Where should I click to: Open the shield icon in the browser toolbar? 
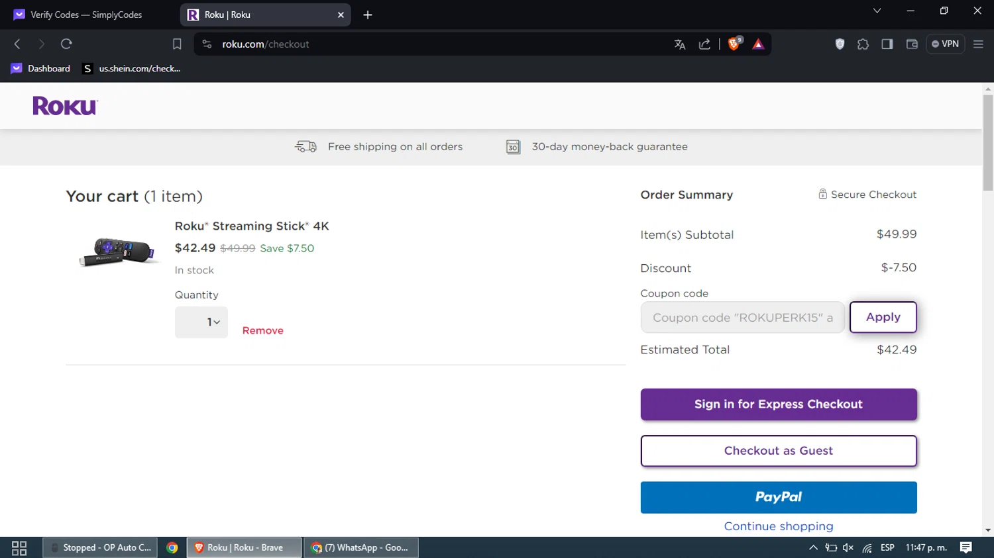point(840,44)
